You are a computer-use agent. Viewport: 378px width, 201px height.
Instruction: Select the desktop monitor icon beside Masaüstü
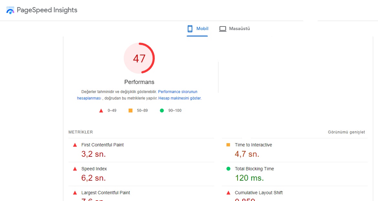pos(223,28)
